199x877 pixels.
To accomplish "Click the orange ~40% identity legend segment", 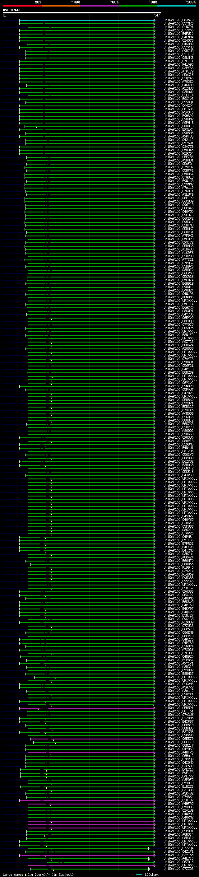I will coord(61,6).
